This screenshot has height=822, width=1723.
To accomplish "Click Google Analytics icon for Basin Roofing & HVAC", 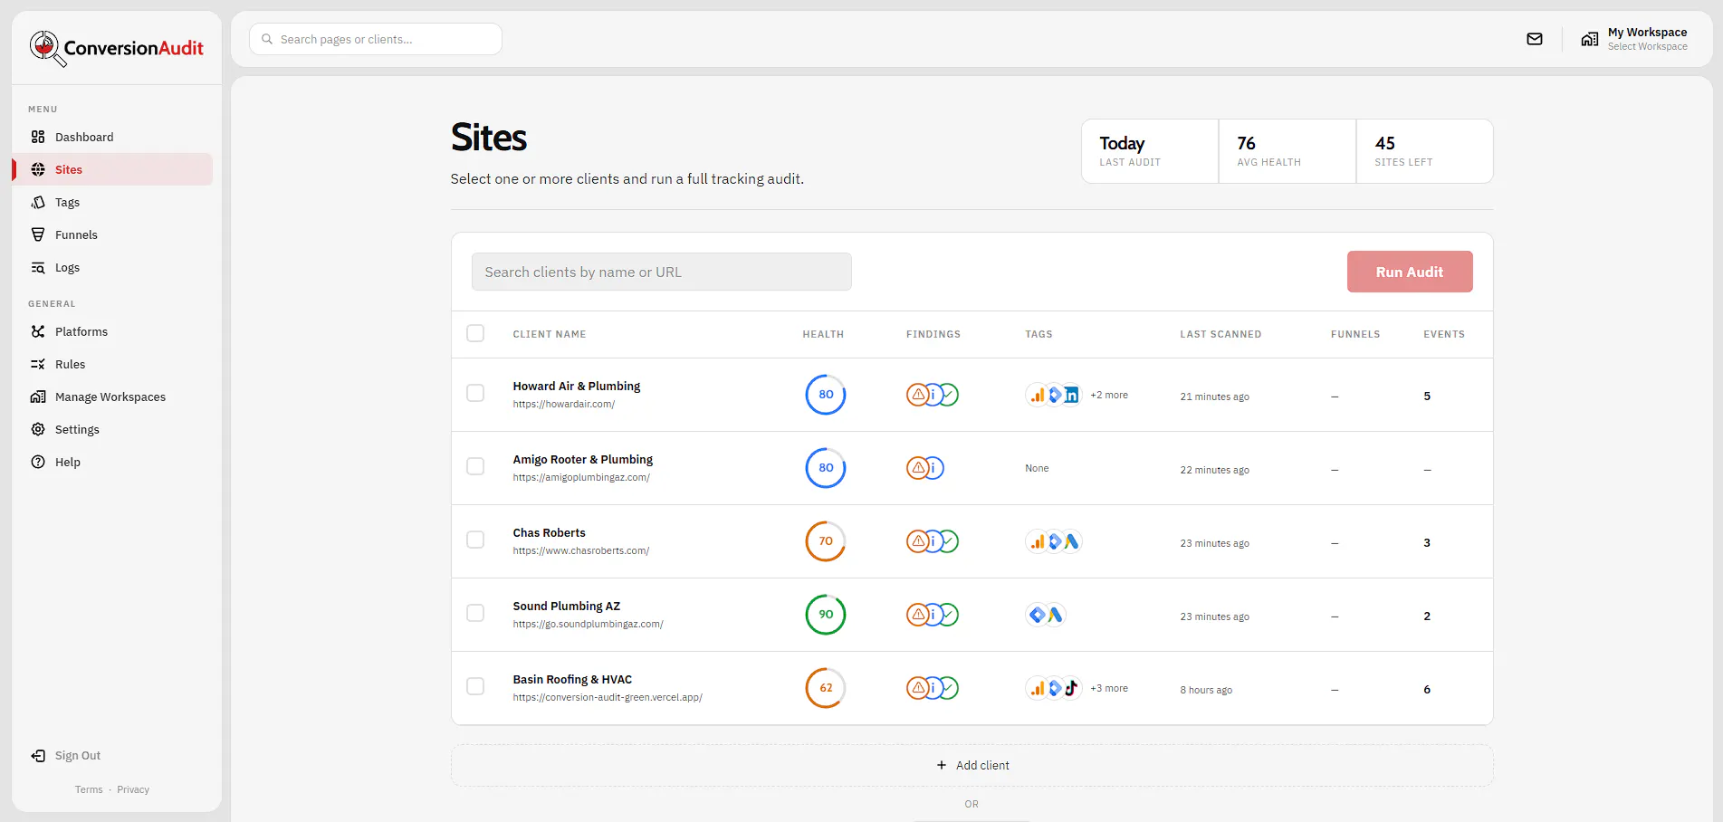I will pyautogui.click(x=1038, y=688).
